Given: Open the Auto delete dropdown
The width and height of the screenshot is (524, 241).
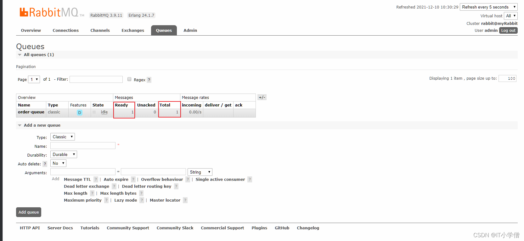Looking at the screenshot, I should (58, 163).
